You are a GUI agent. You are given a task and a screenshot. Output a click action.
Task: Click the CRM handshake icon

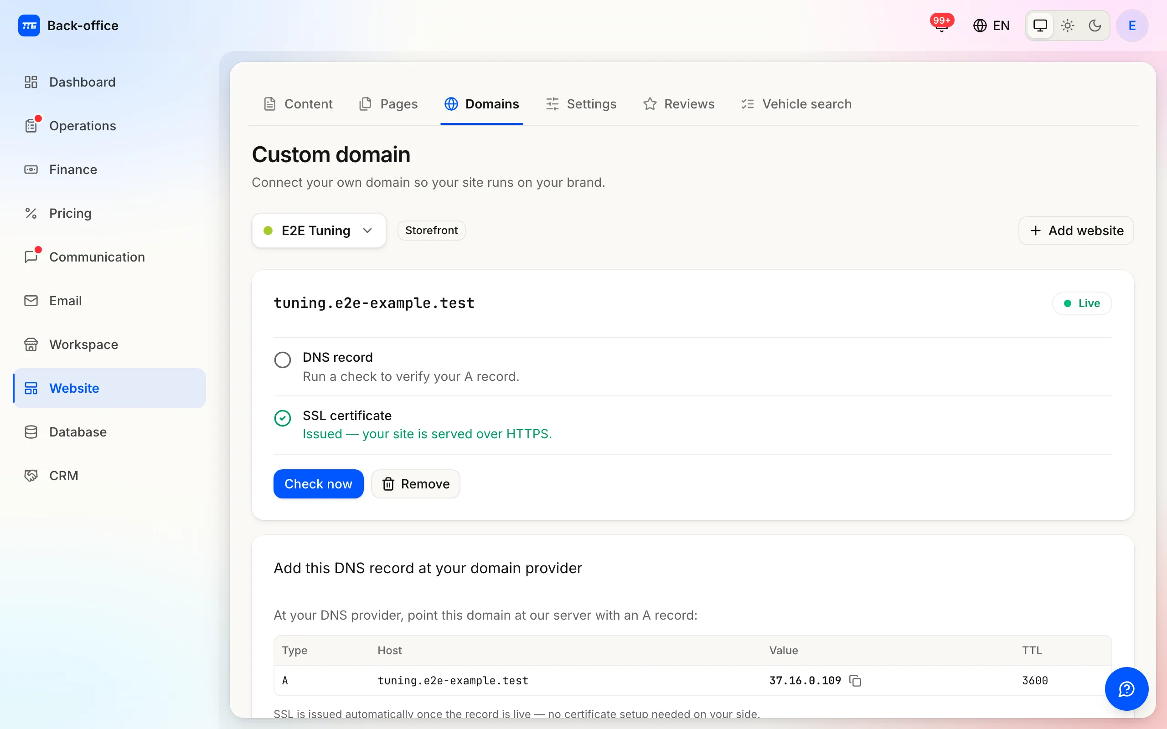pos(31,475)
